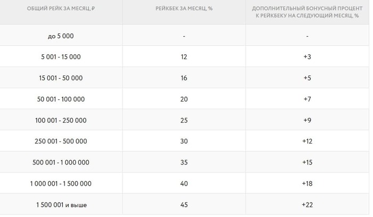Click the "Общий рейк за месяц" column header
This screenshot has width=373, height=217.
[x=61, y=10]
